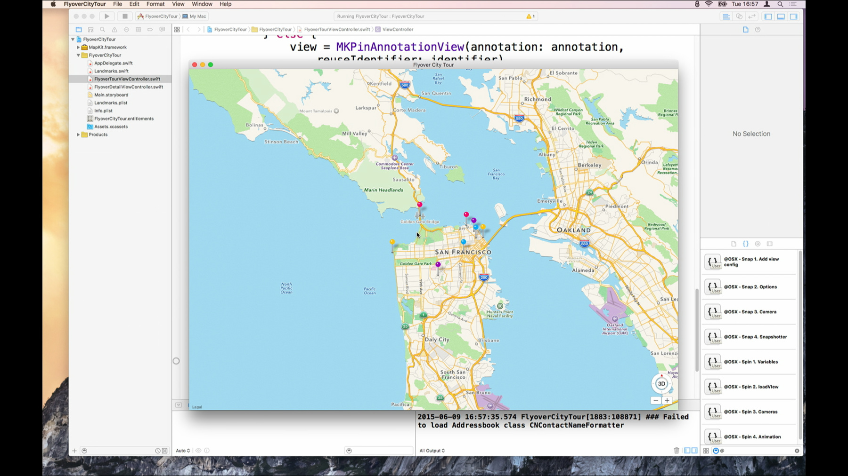Click the Legal link on the map
This screenshot has width=848, height=476.
(x=197, y=407)
